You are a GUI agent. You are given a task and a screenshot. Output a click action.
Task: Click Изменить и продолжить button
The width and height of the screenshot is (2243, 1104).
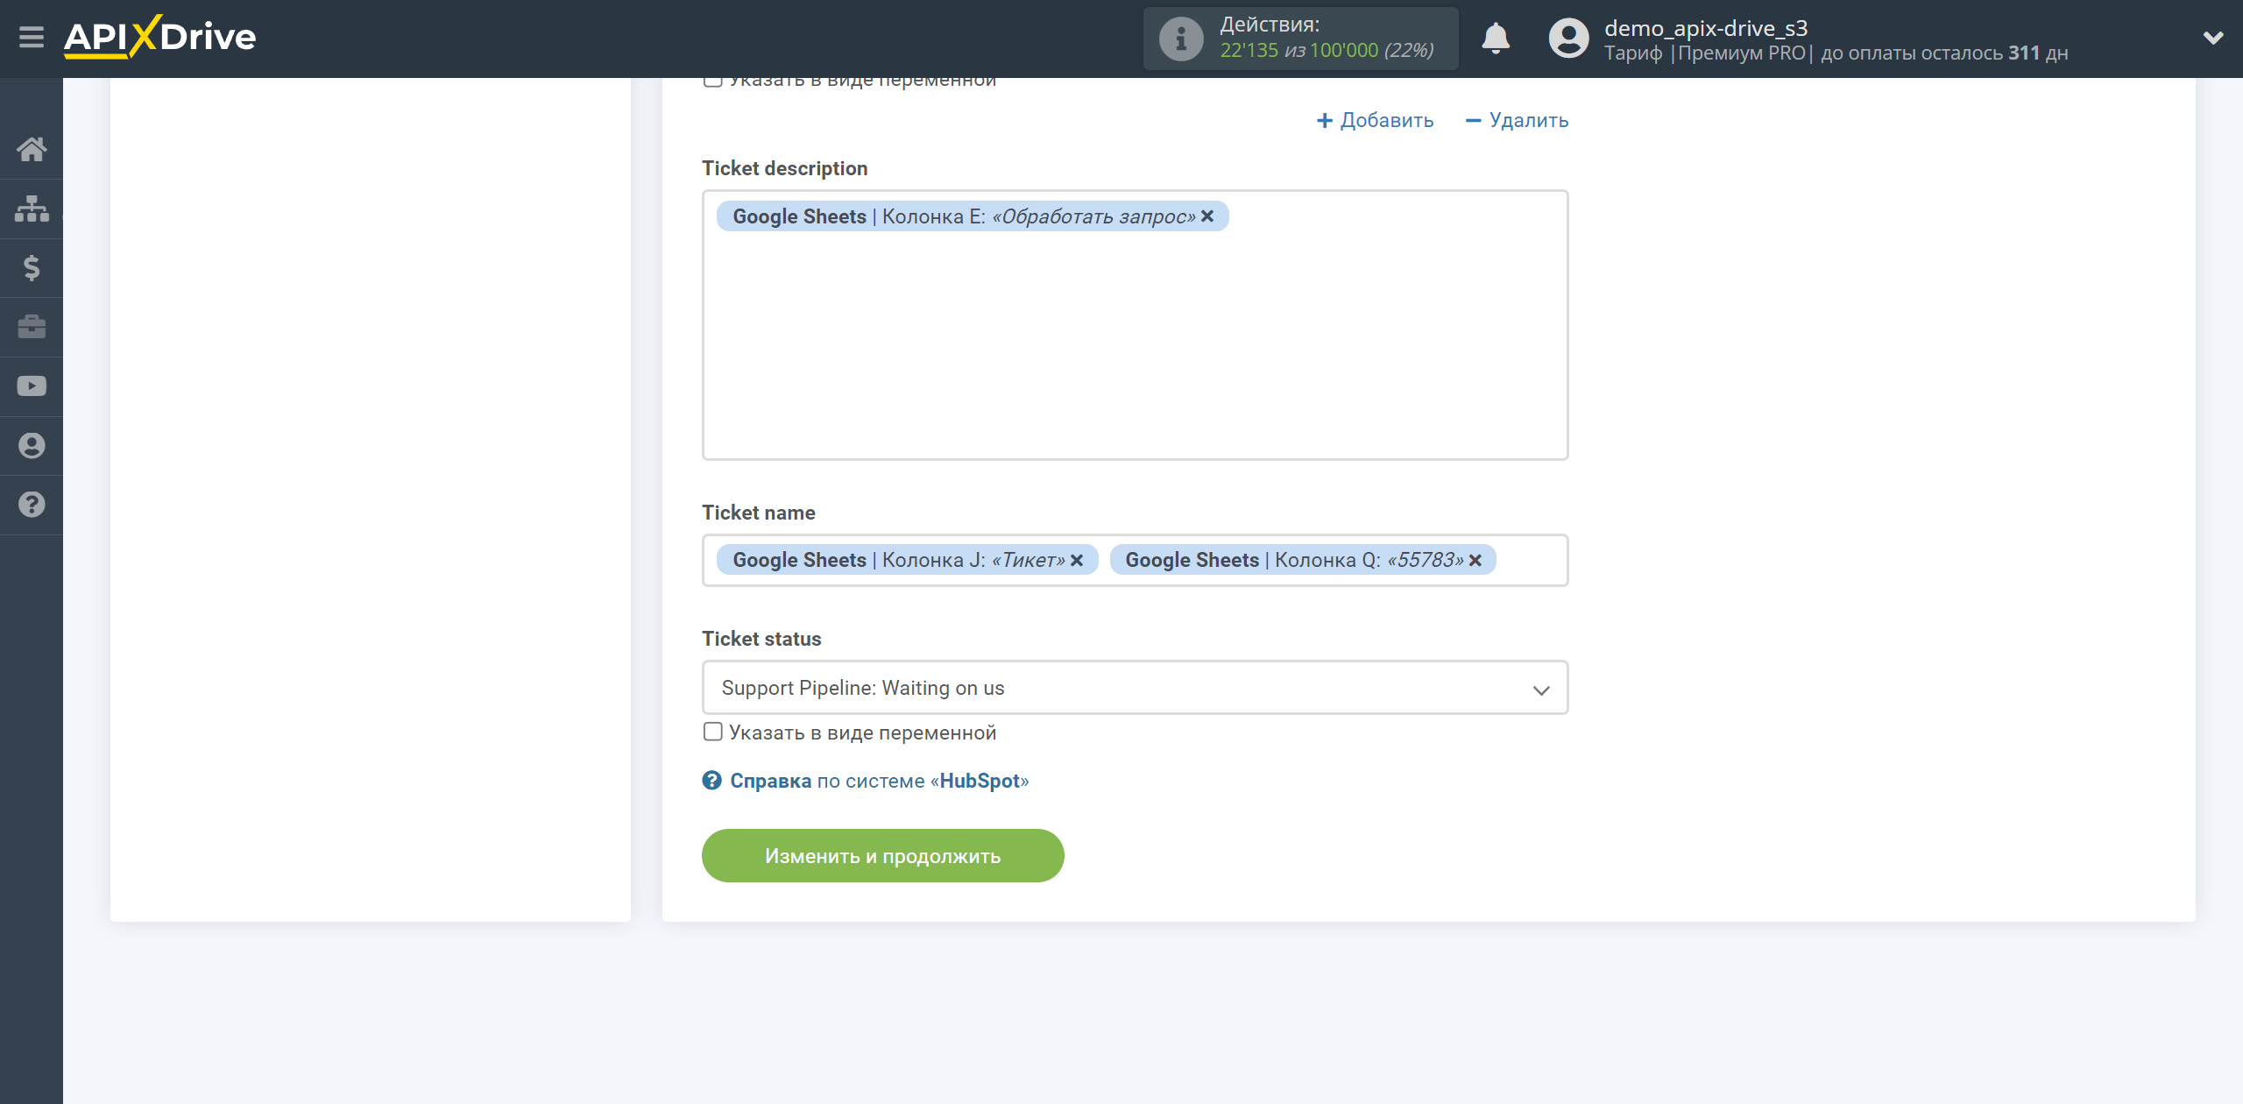(x=882, y=855)
